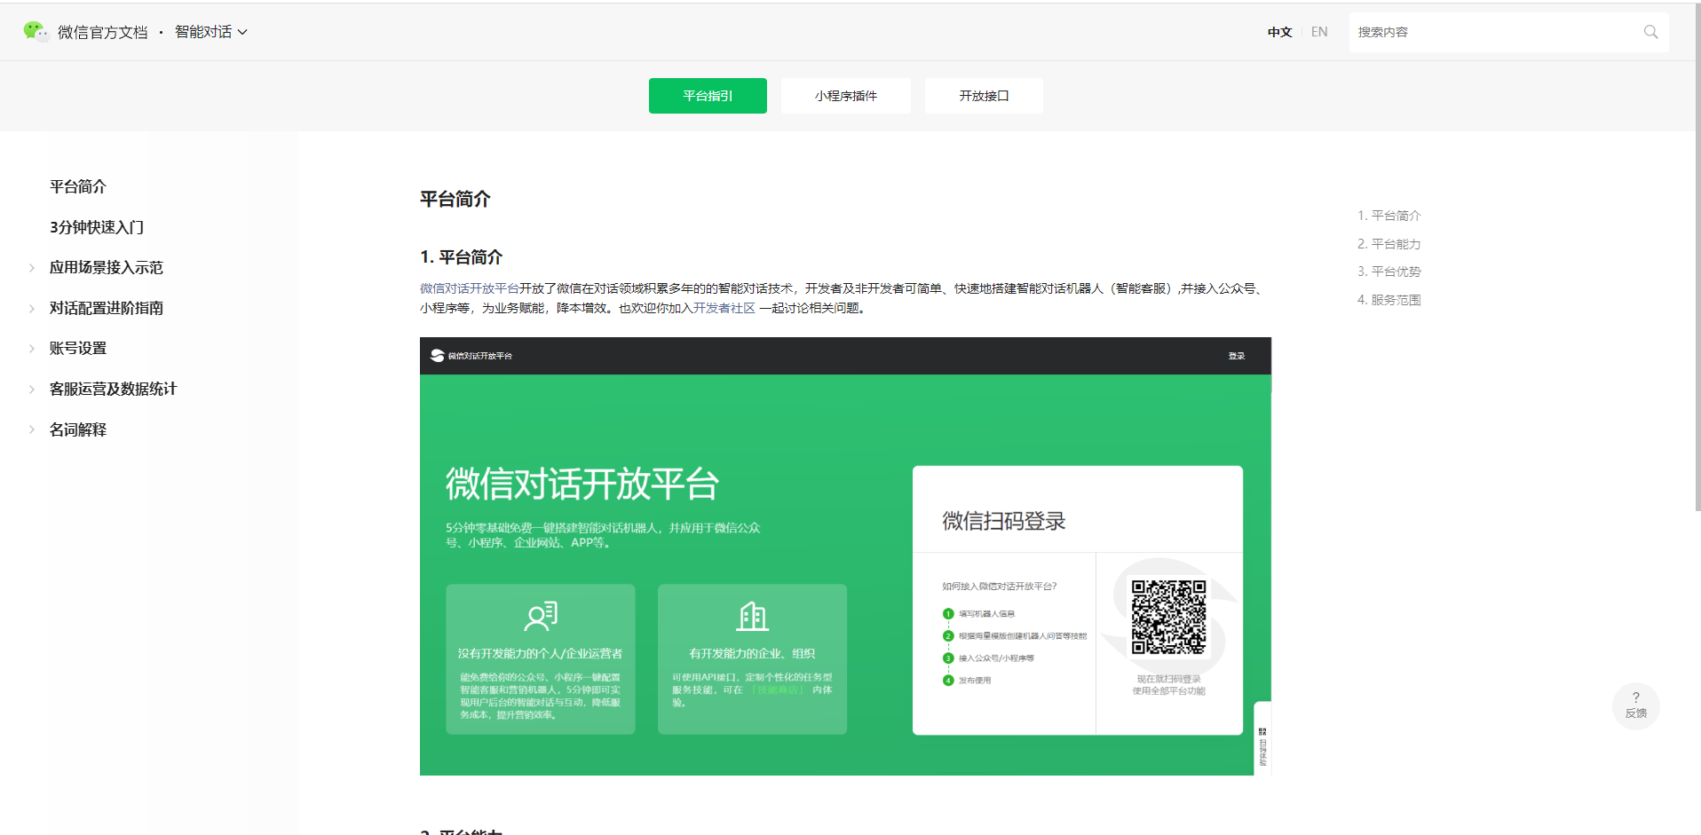Expand the 账号设置 chevron
1701x835 pixels.
coord(32,349)
